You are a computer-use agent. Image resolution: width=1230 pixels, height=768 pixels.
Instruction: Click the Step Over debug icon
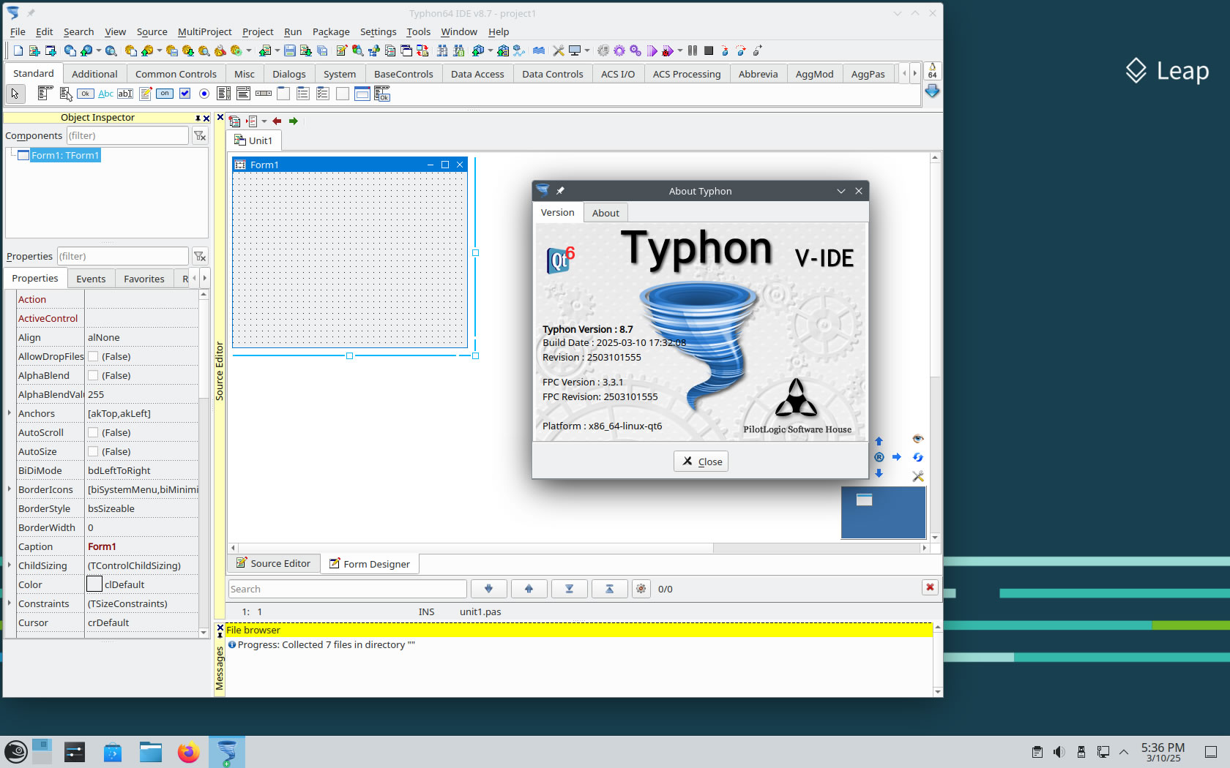point(741,50)
